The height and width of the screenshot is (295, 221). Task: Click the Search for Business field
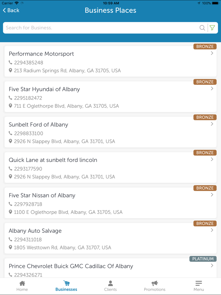click(x=101, y=28)
